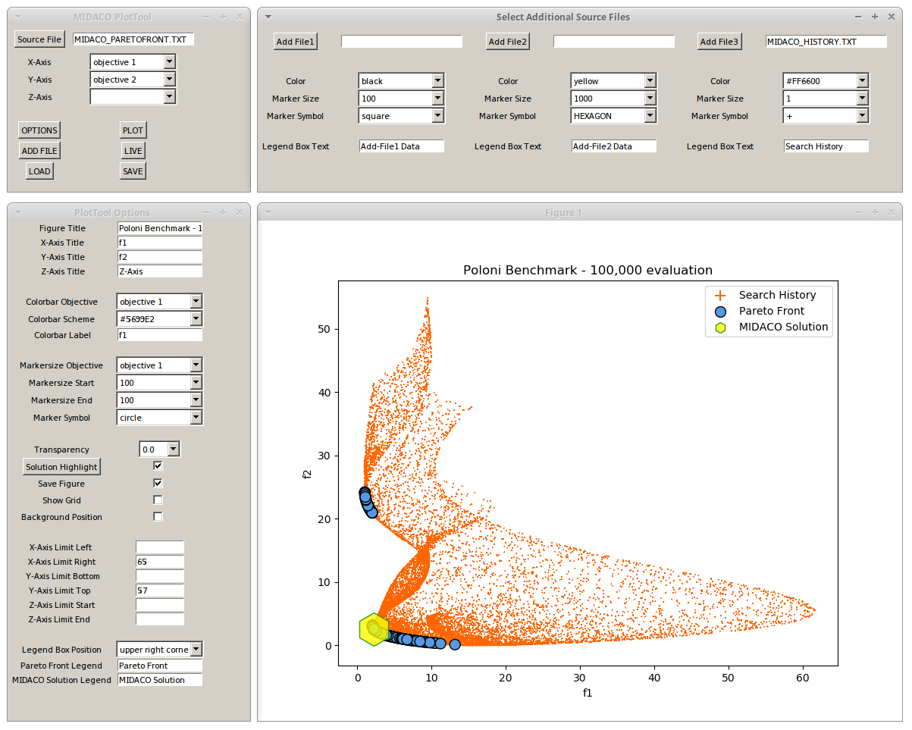Open the MIDACO PlotTool window menu arrow
The height and width of the screenshot is (730, 912).
18,17
